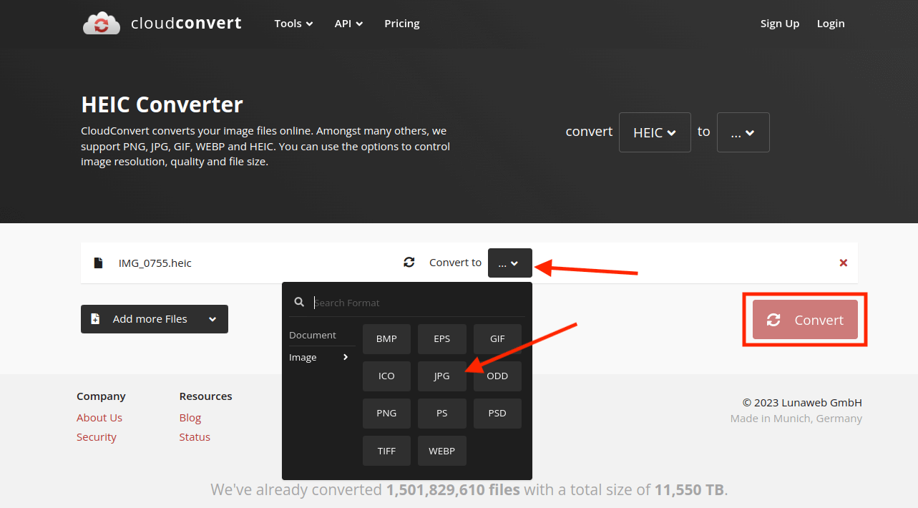Expand the Add more Files dropdown arrow
This screenshot has height=508, width=918.
tap(213, 319)
